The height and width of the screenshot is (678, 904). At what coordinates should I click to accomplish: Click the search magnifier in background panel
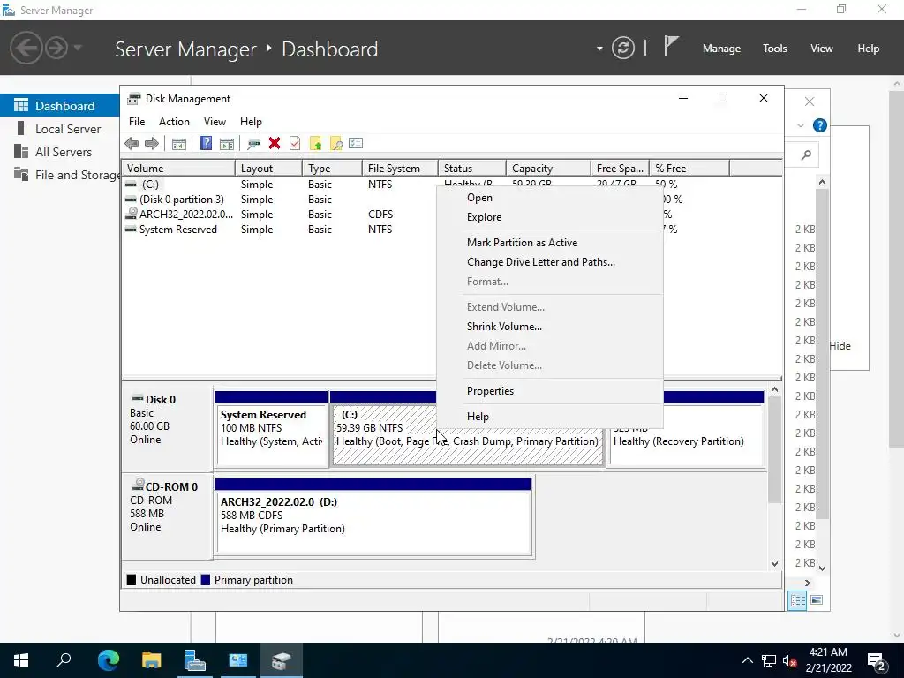tap(807, 154)
